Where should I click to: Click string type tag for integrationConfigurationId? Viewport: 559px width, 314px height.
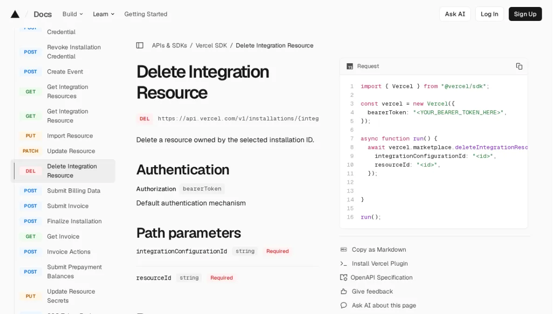(x=245, y=251)
